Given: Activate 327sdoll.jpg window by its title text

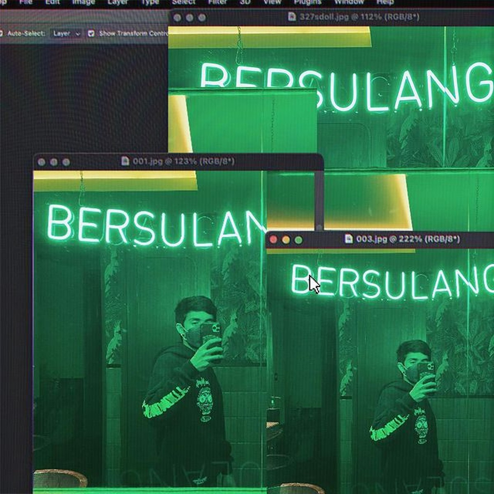Looking at the screenshot, I should (x=359, y=17).
